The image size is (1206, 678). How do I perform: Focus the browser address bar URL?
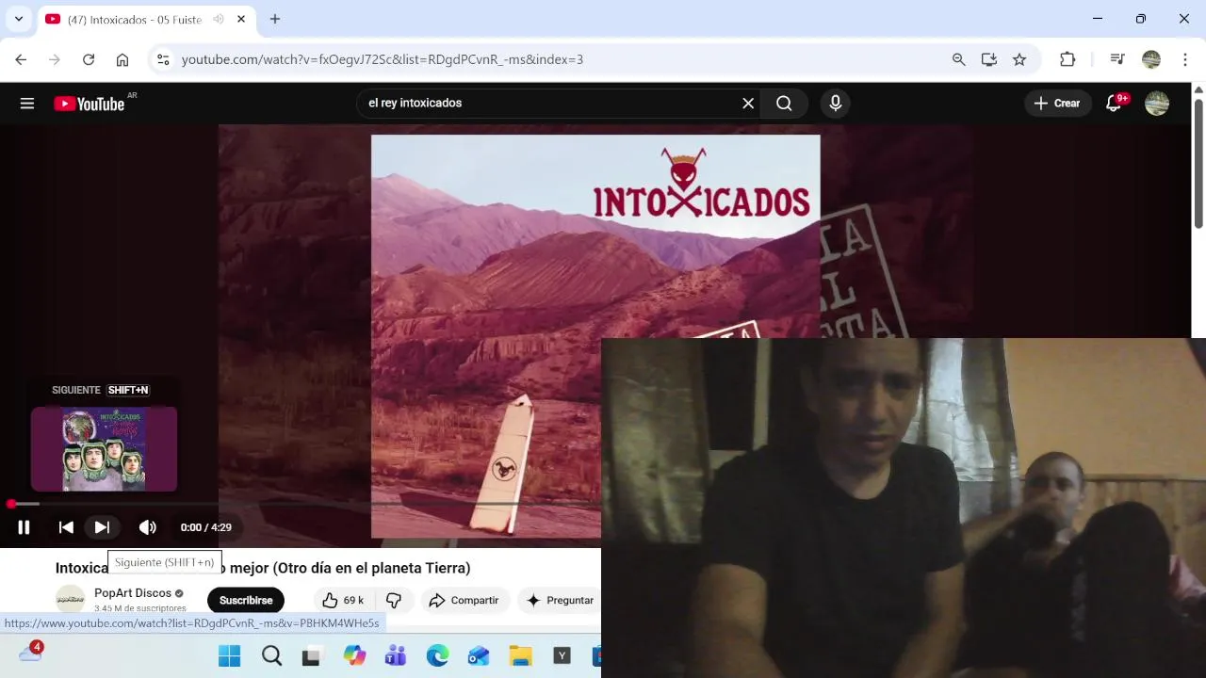point(382,59)
